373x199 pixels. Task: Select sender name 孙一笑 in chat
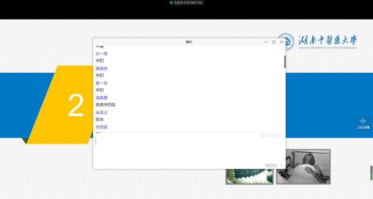(x=102, y=54)
